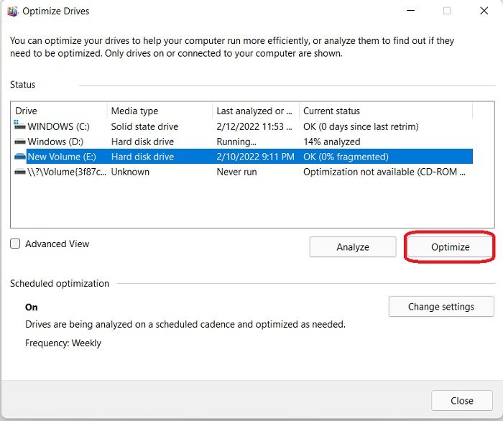Click the Optimize Drives app icon in title bar
Screen dimensions: 503x421
[12, 11]
